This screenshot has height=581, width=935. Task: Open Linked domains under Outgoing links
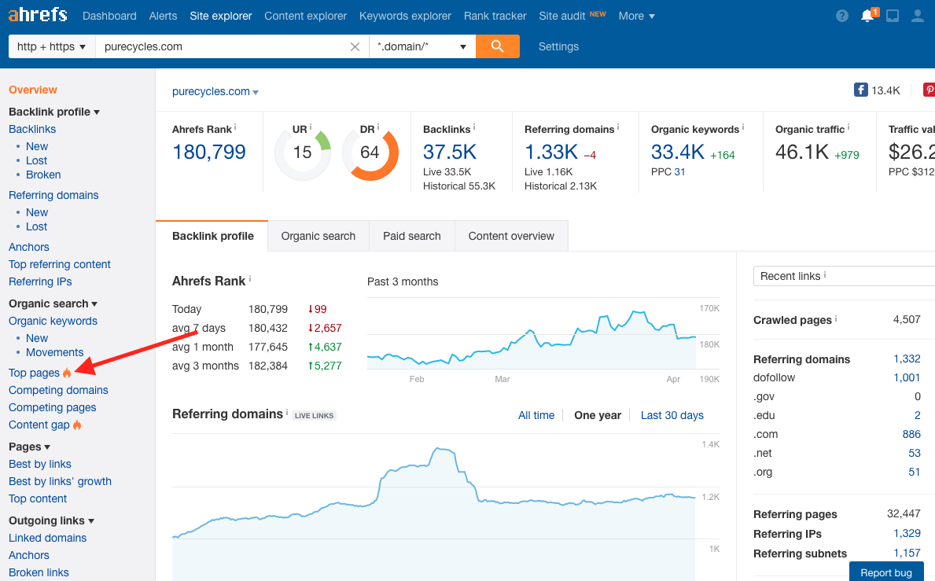[x=48, y=538]
